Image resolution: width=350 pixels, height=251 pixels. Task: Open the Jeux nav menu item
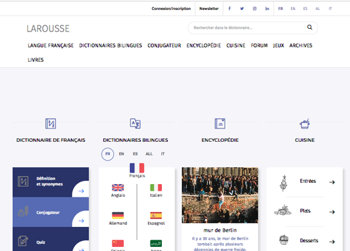coord(278,46)
